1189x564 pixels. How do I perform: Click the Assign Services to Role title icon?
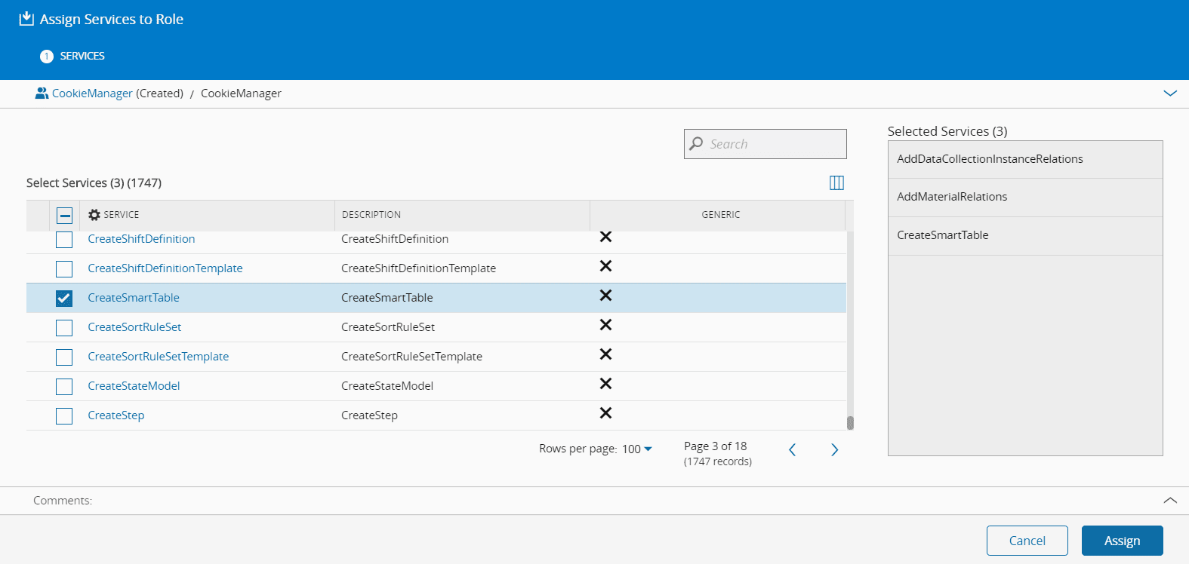[x=26, y=19]
